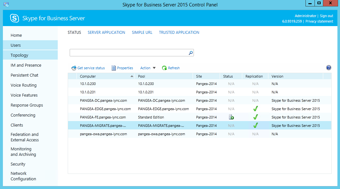Select the PANGEA-FE.pangea-lync.com computer row
Screen dimensions: 340x189
[199, 117]
